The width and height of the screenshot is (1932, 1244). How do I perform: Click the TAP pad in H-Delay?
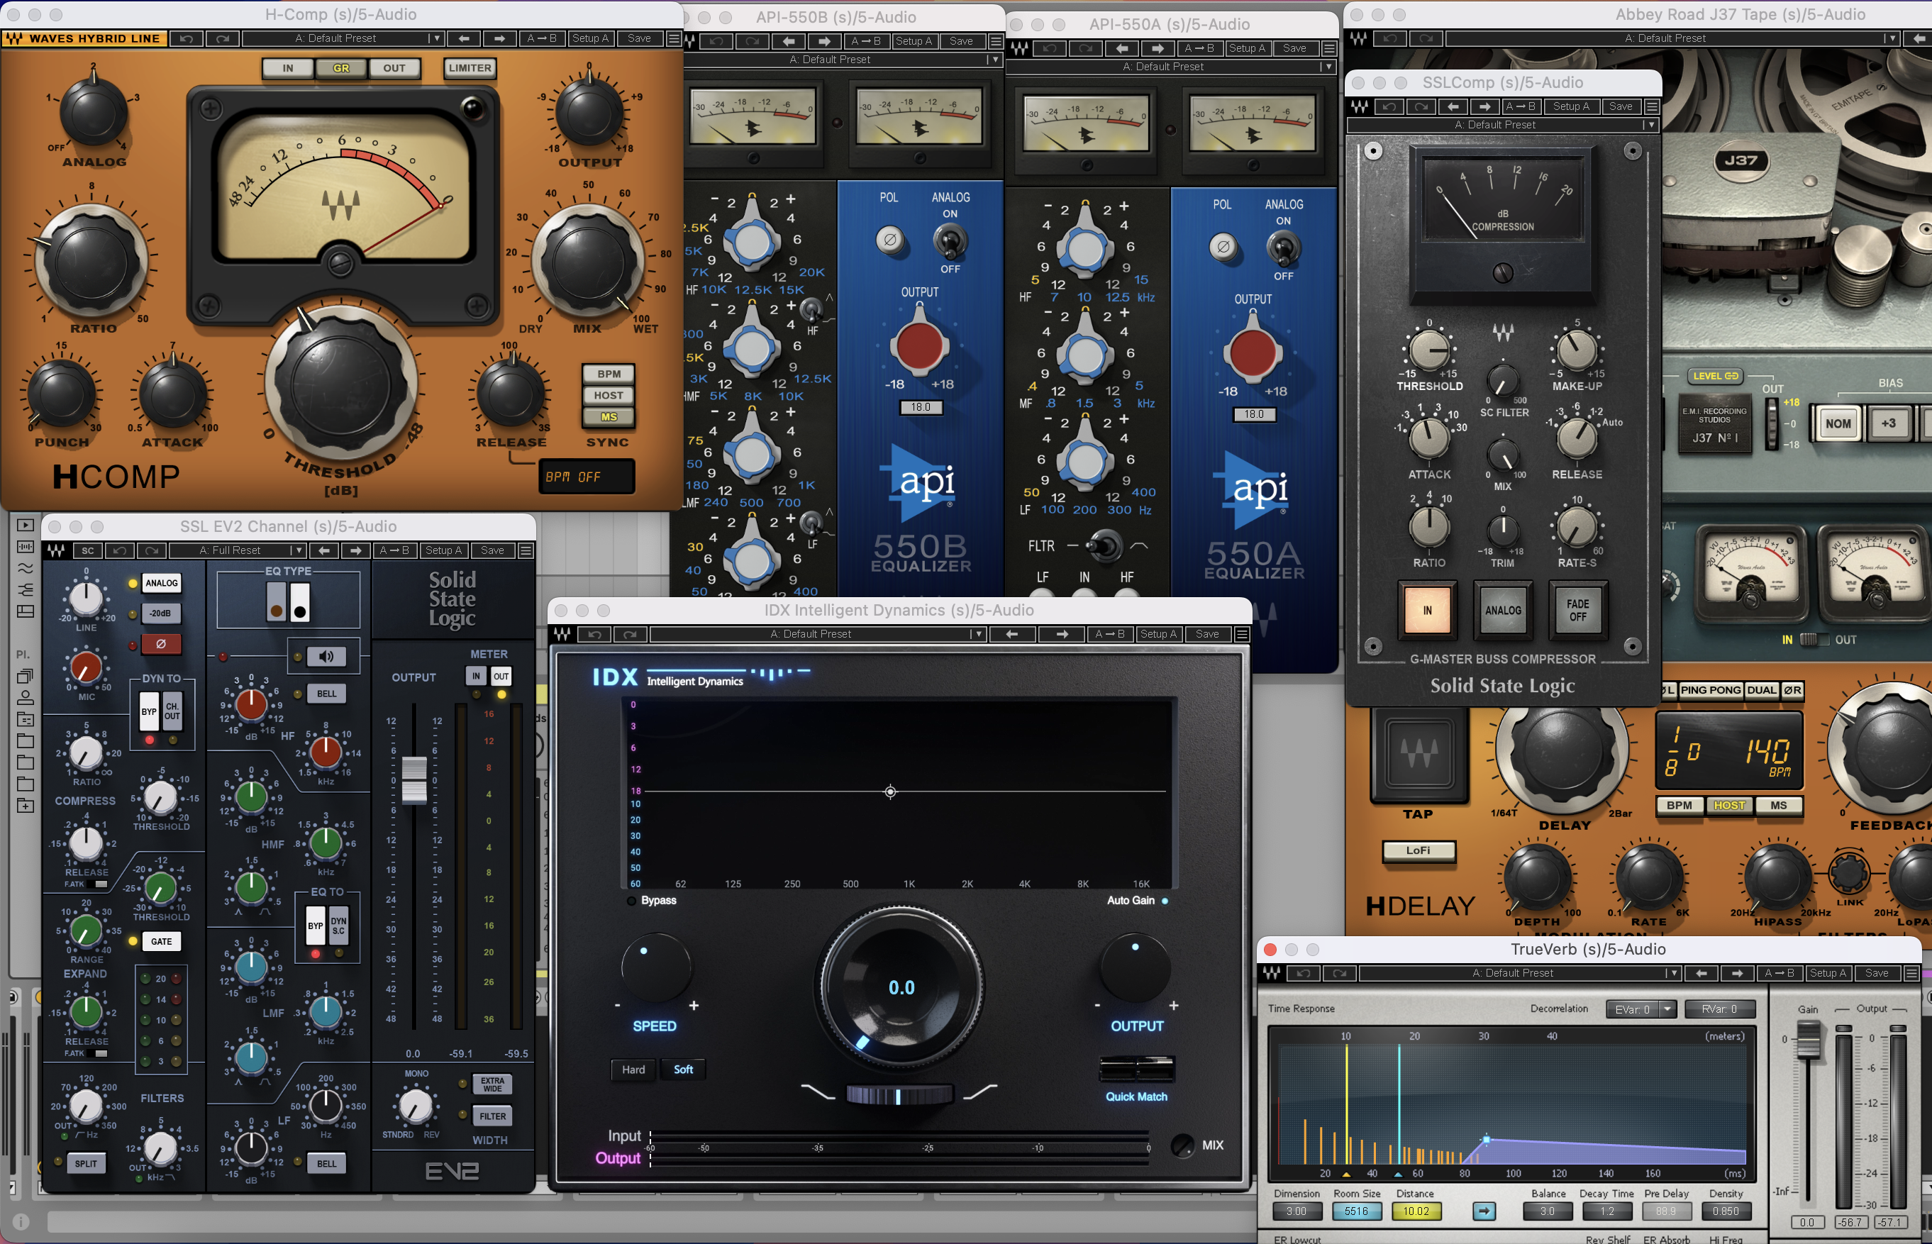(x=1419, y=755)
